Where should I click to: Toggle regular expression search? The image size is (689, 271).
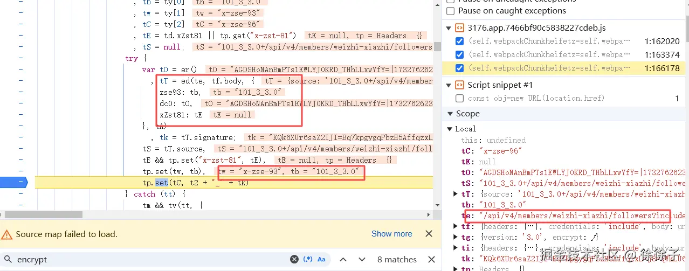308,259
